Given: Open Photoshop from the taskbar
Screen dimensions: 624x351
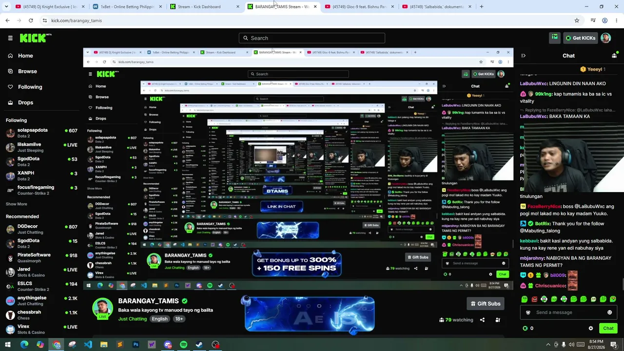Looking at the screenshot, I should click(x=136, y=345).
